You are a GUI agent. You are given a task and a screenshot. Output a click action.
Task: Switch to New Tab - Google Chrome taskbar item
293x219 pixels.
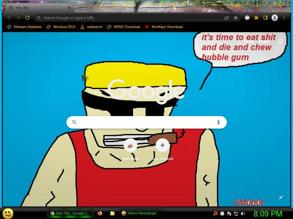(70, 213)
